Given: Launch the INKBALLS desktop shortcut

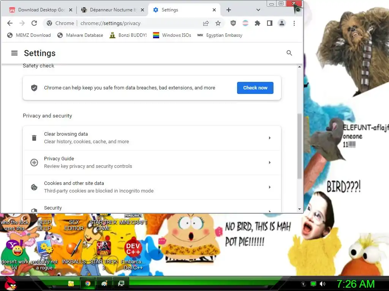Looking at the screenshot, I should tap(74, 252).
